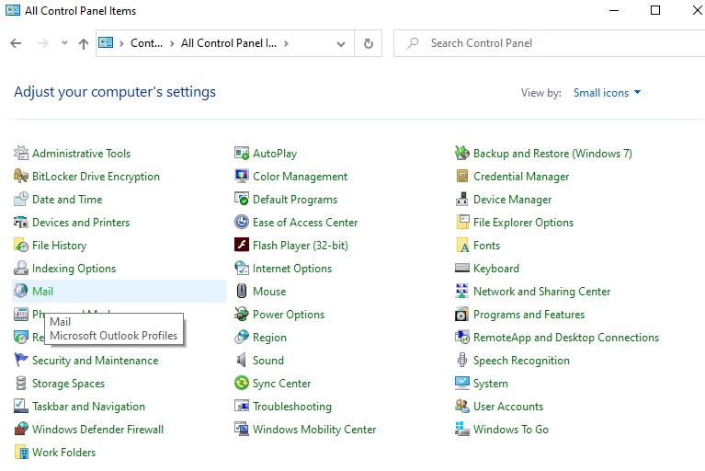705x471 pixels.
Task: Open RemoteApp and Desktop Connections link
Action: pyautogui.click(x=566, y=337)
